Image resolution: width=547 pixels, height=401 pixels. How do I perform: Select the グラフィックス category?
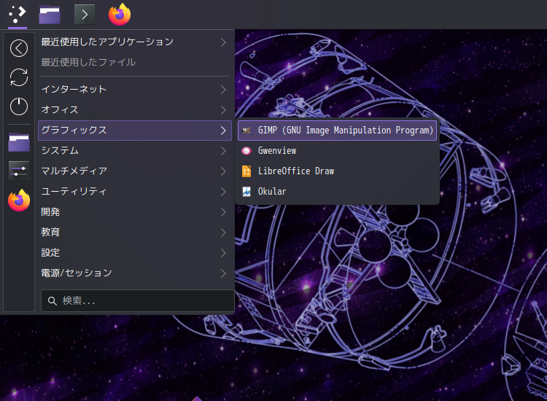pyautogui.click(x=135, y=131)
